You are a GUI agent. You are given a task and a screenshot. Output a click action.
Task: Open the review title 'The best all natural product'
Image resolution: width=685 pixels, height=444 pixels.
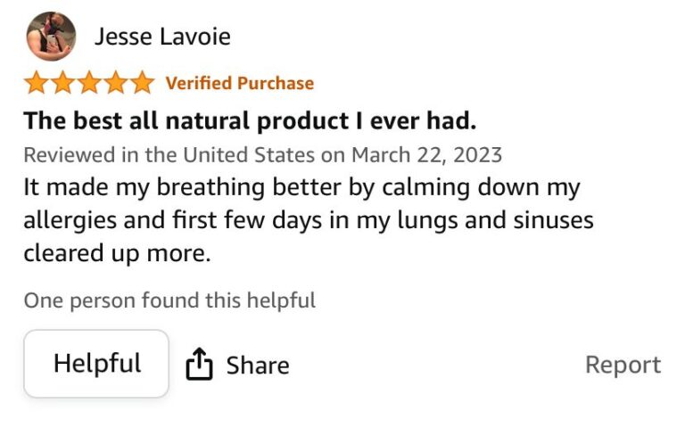[237, 119]
